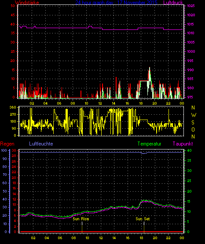Click the 1025 pressure axis value
This screenshot has height=244, width=205.
coord(191,6)
